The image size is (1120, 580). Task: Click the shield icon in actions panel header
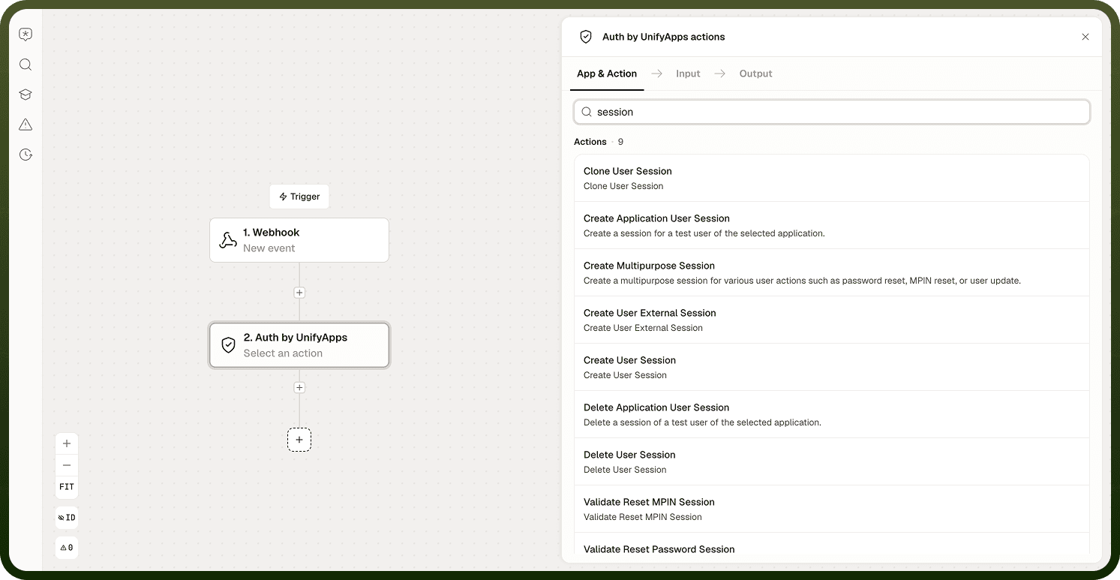coord(586,37)
